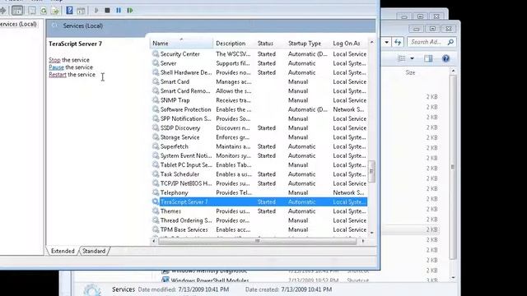527x296 pixels.
Task: Open Explorer's address bar dropdown arrow
Action: (x=386, y=42)
